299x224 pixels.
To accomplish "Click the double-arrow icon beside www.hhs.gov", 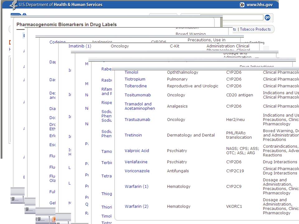I will 242,5.
